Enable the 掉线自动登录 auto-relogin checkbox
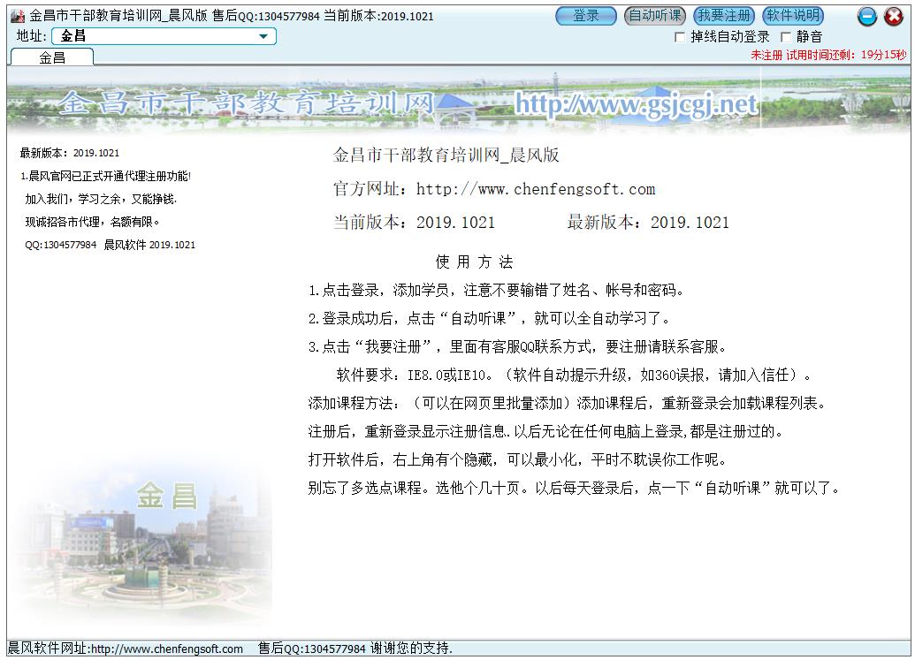 [679, 36]
